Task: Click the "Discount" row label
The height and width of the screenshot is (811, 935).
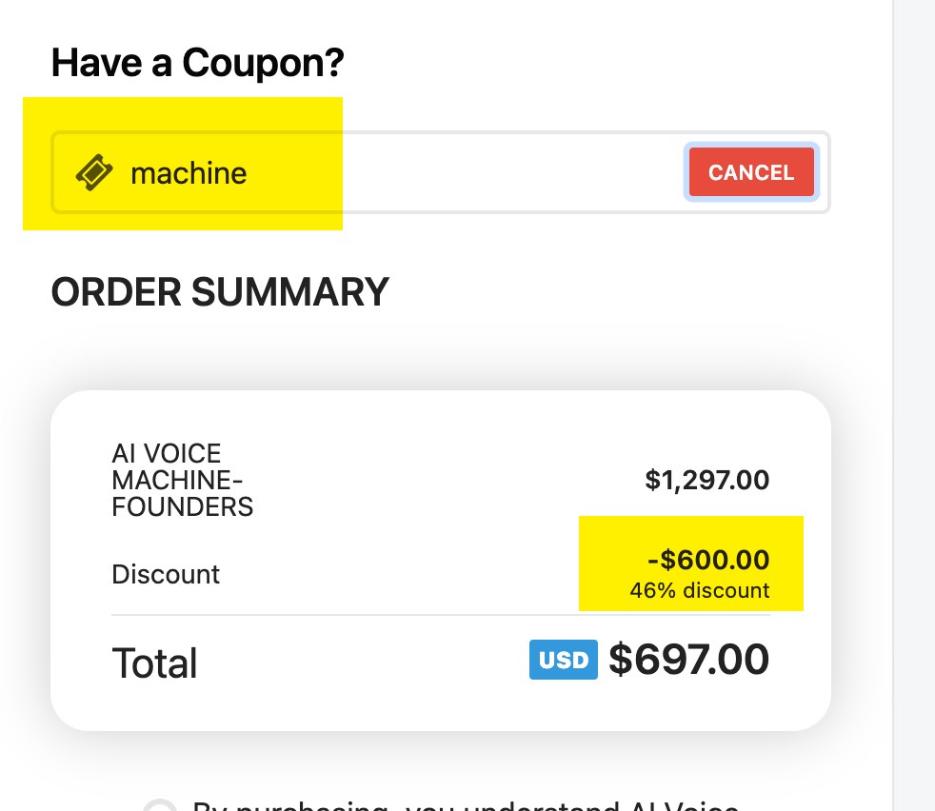Action: pos(166,574)
